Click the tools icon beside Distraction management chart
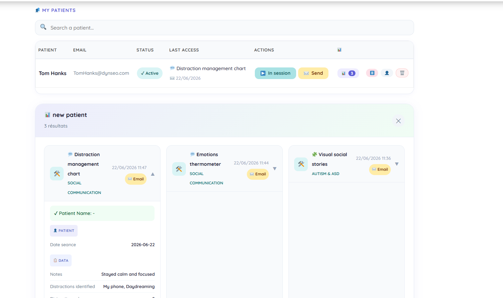This screenshot has width=503, height=298. pos(57,174)
